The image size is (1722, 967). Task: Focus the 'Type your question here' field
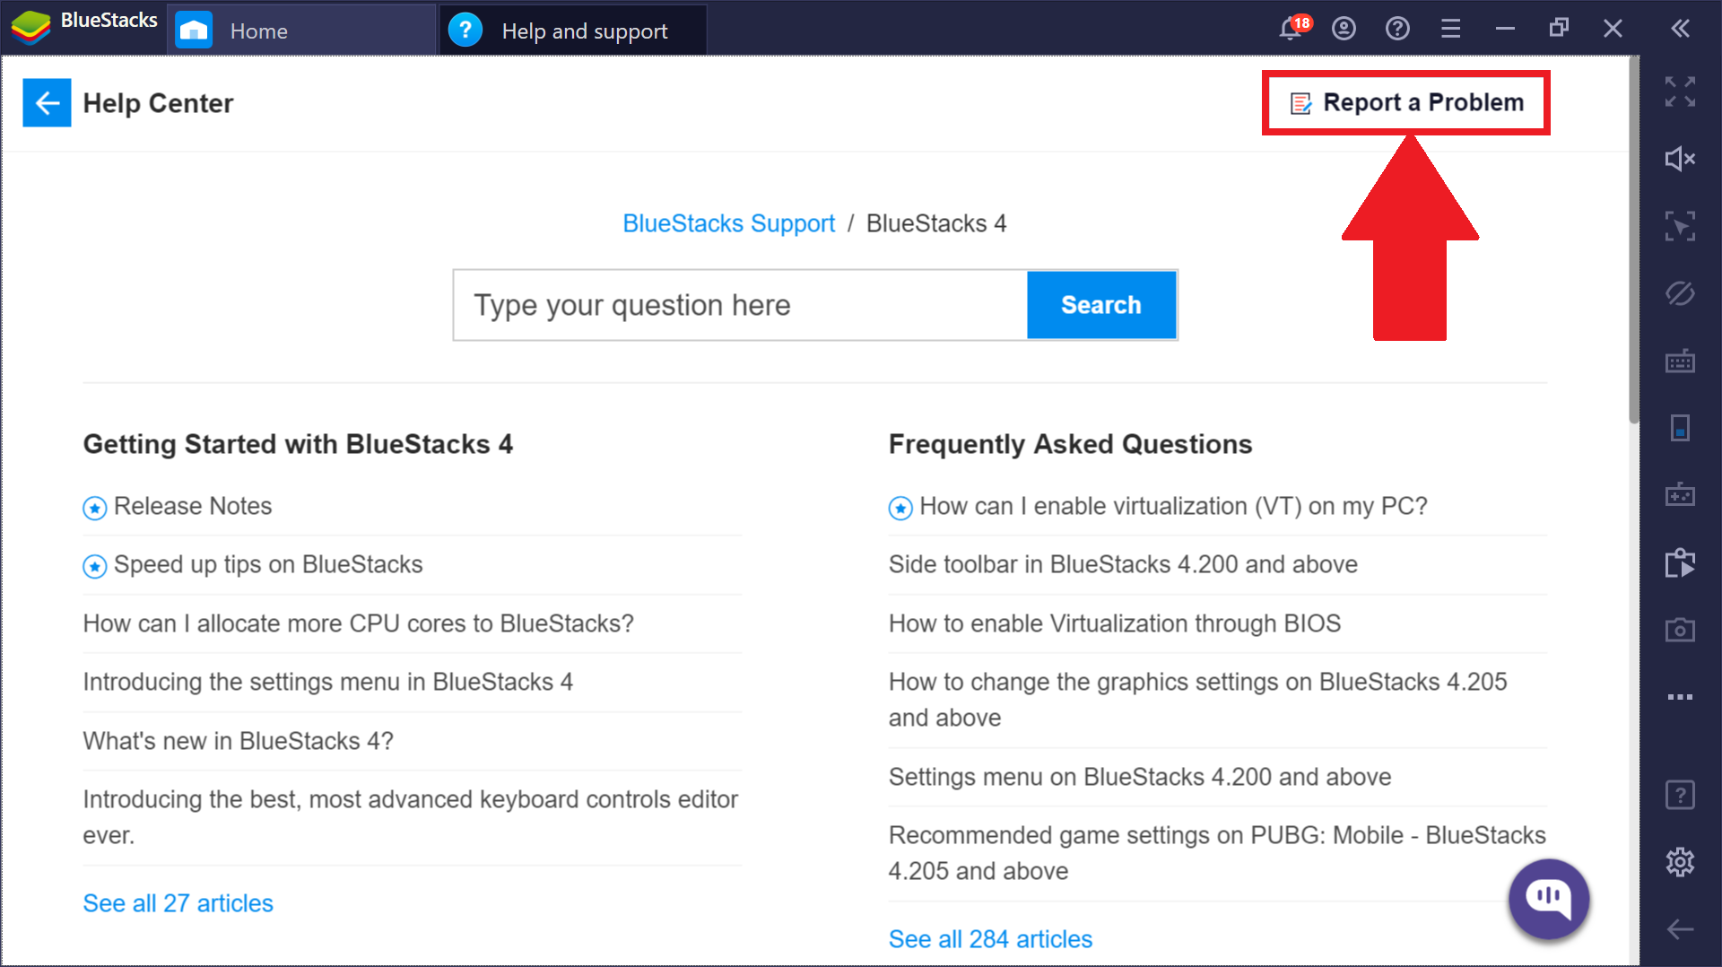[x=741, y=305]
